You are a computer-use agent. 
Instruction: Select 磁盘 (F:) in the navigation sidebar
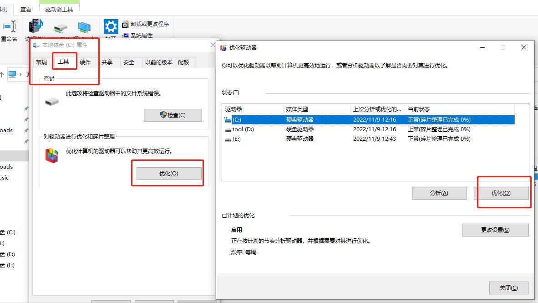coord(10,264)
